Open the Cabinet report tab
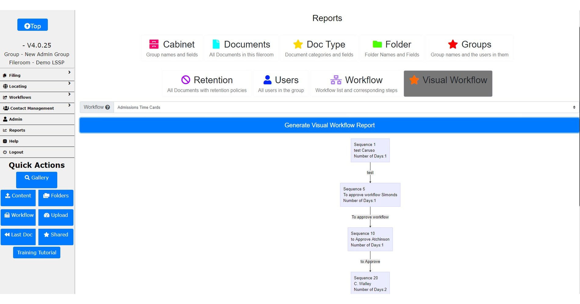Viewport: 580px width, 304px height. tap(172, 48)
